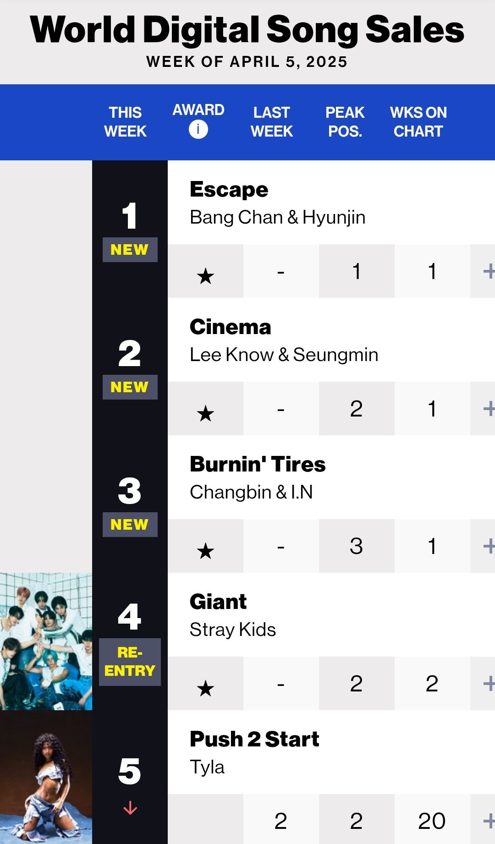
Task: Click the award star for Escape
Action: click(205, 276)
